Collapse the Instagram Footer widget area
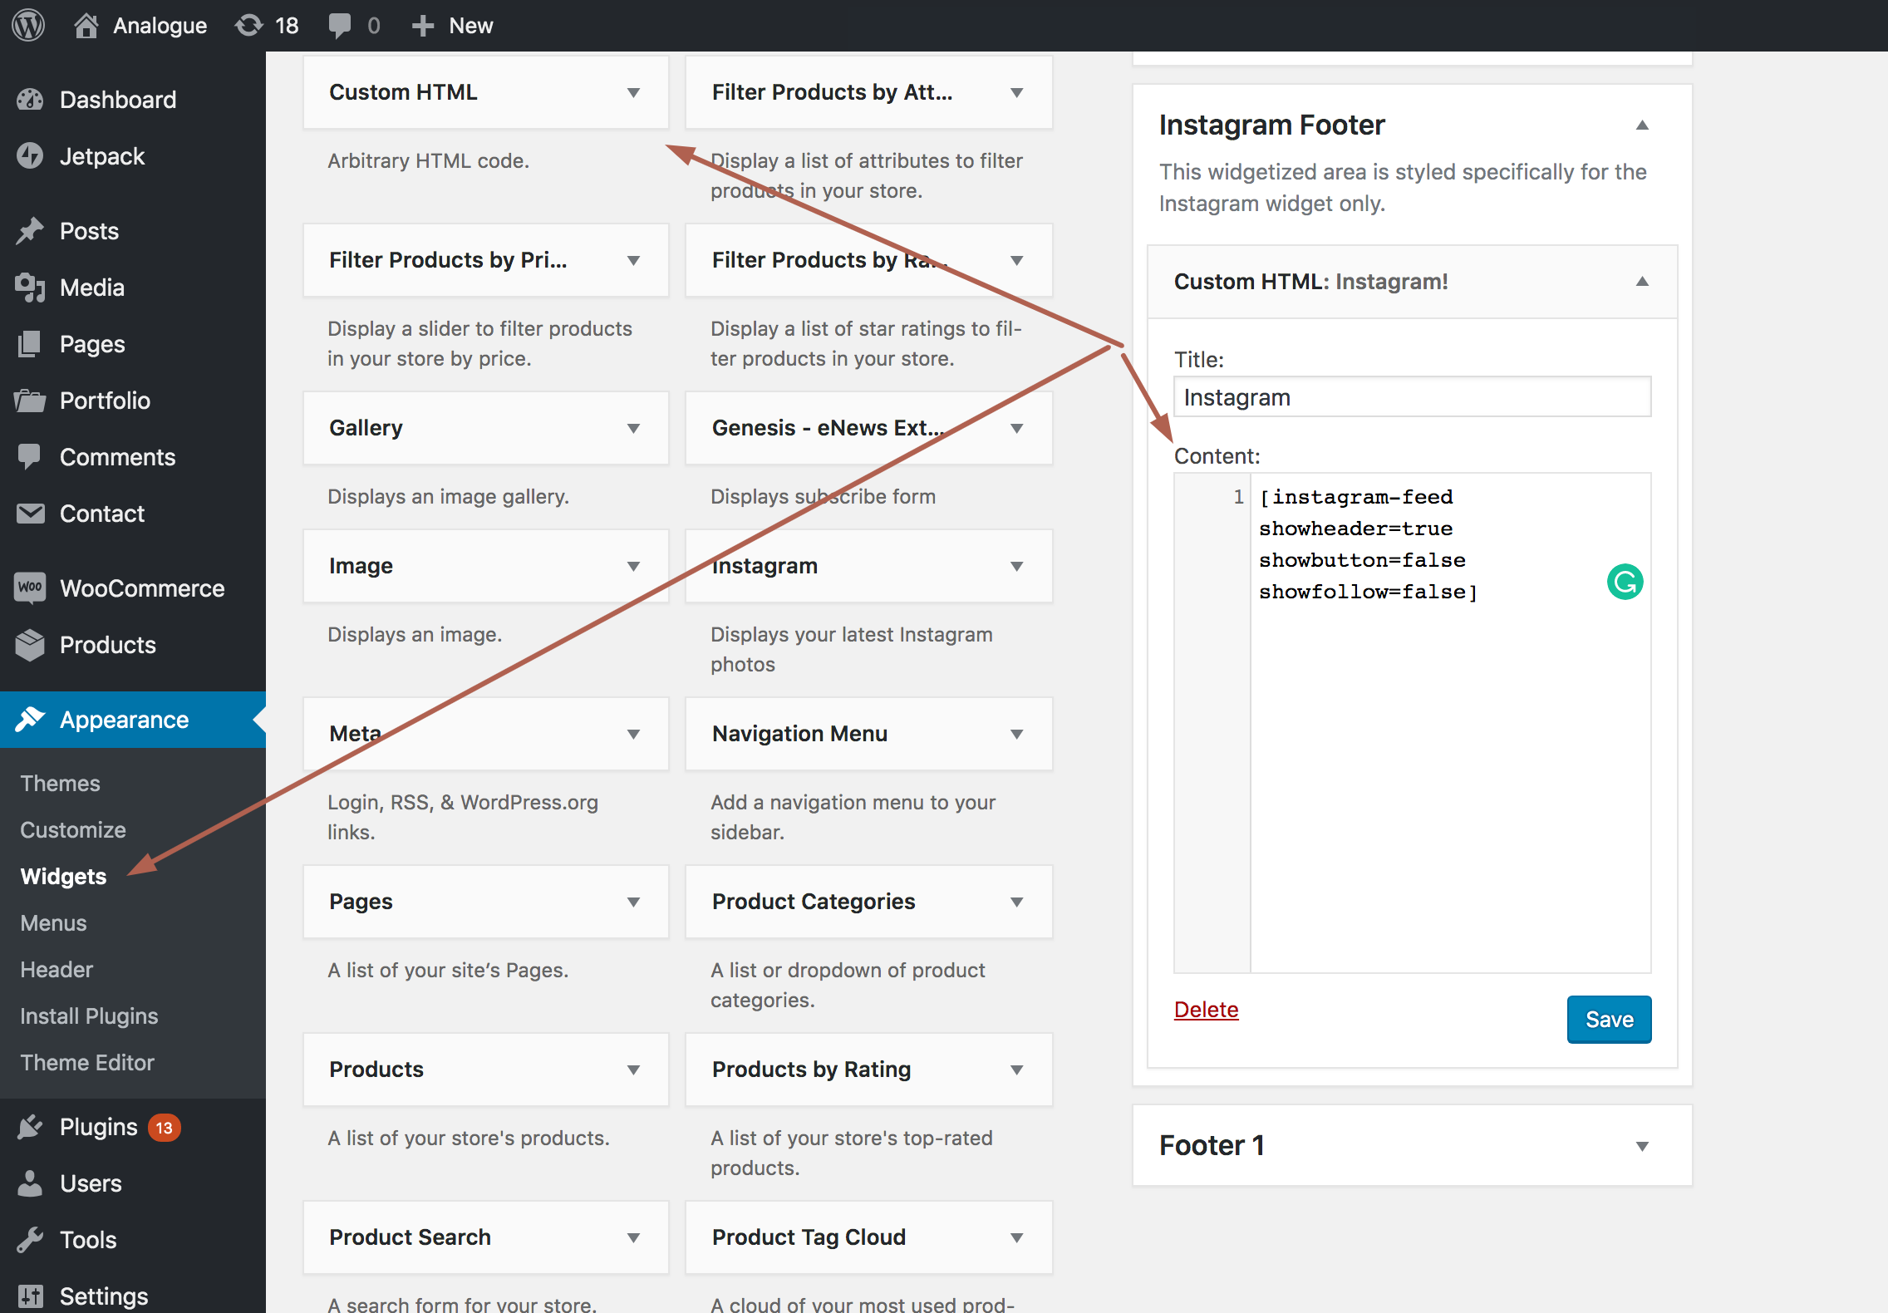This screenshot has height=1313, width=1888. click(1642, 125)
